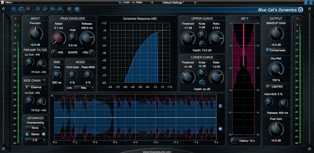Click the History length small knob

(x=233, y=140)
